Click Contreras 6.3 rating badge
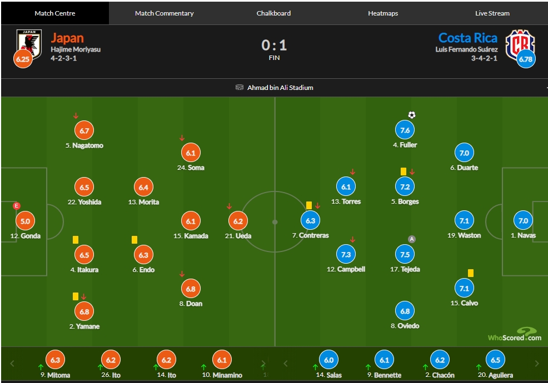Screen dimensions: 548x383 [x=310, y=221]
